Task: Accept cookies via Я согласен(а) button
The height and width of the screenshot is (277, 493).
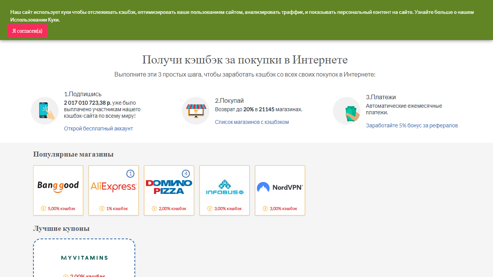Action: click(27, 30)
